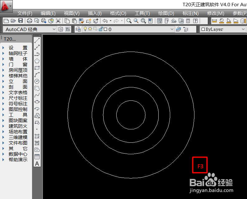Select the Spline tool
This screenshot has width=247, height=199.
coord(37,95)
